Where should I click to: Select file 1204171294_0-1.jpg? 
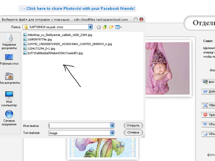[x=39, y=48]
